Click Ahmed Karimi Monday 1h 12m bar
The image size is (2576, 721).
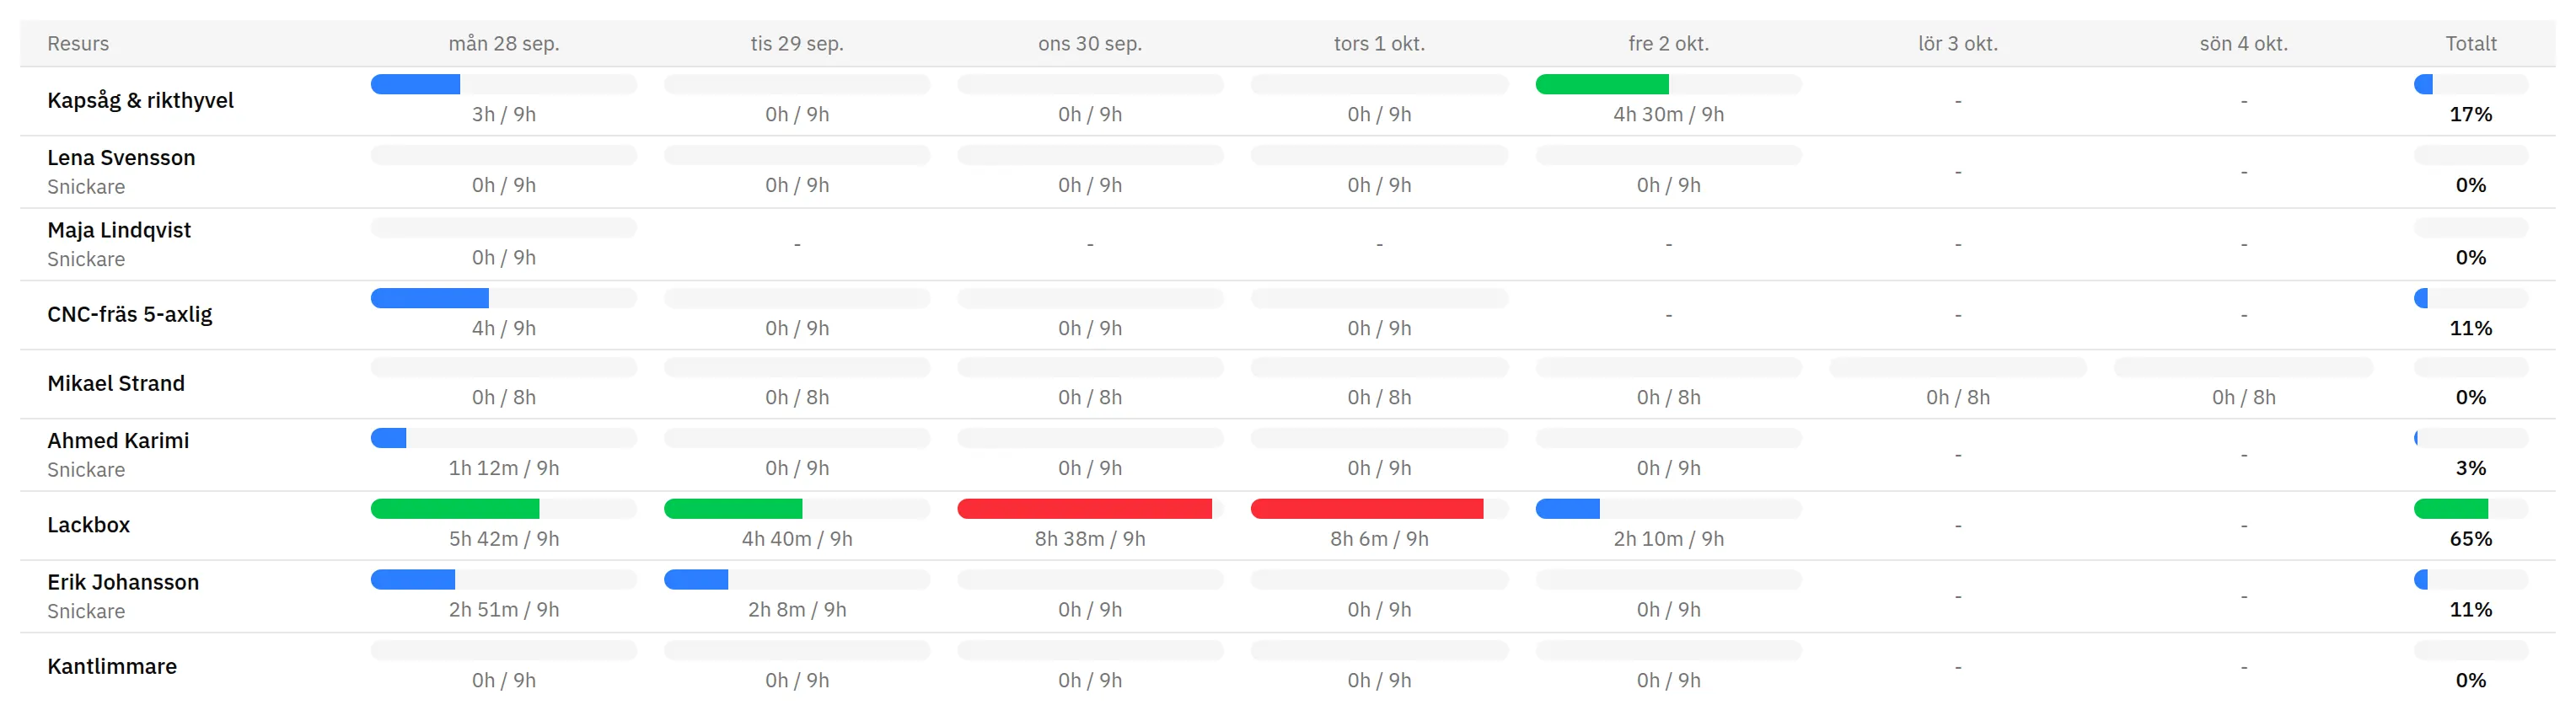389,438
